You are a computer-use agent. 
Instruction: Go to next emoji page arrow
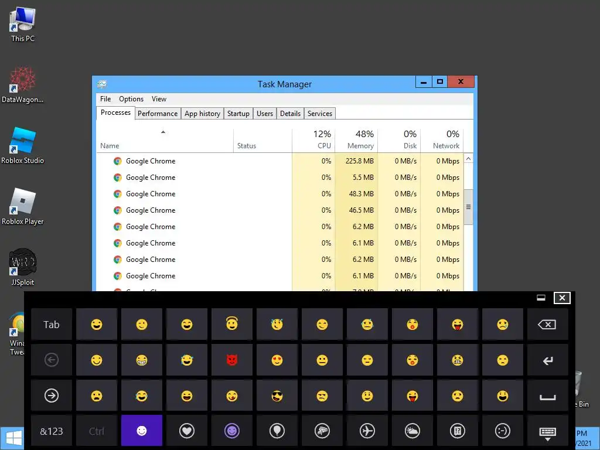pos(52,396)
